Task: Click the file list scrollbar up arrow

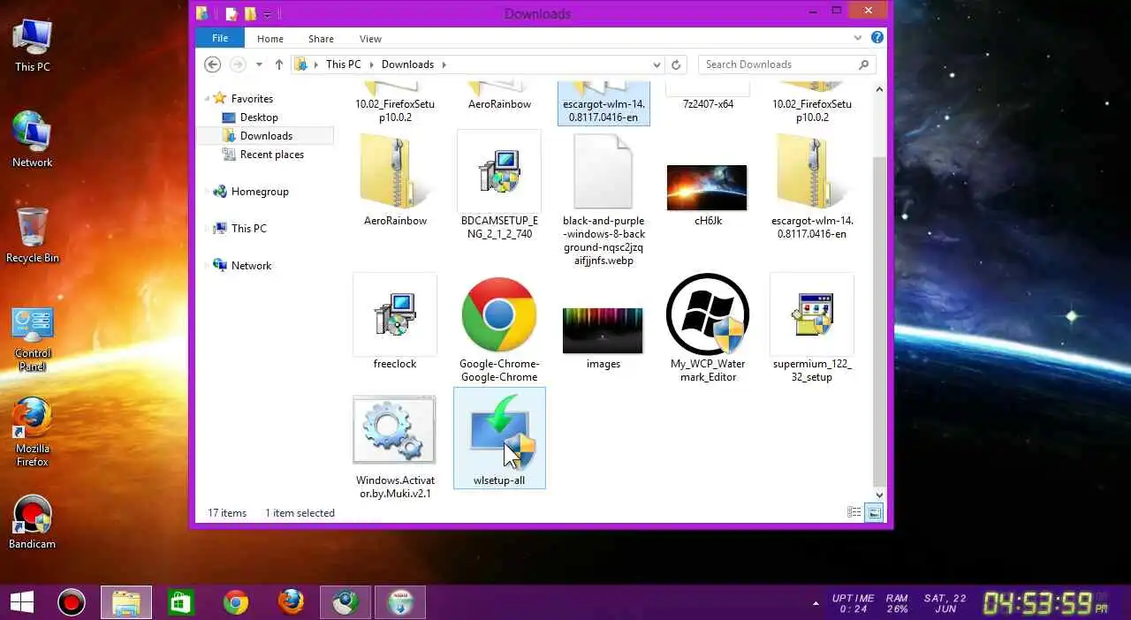Action: (879, 90)
